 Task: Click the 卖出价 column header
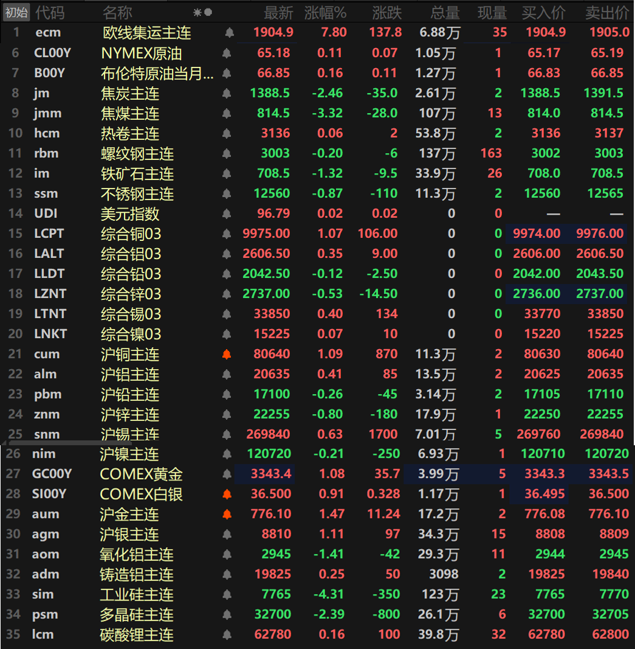[607, 13]
